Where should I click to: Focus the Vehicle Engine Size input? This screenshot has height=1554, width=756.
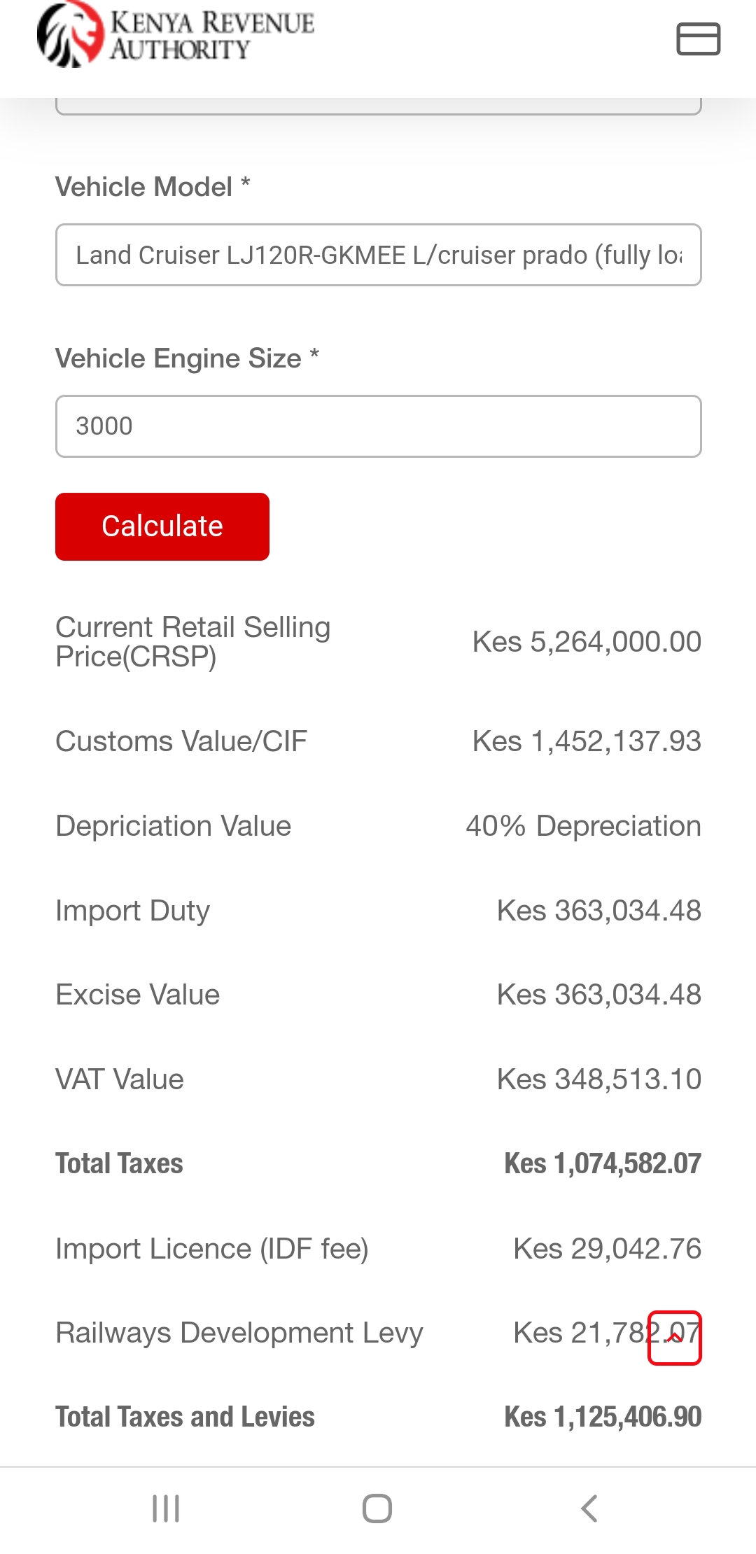[x=379, y=426]
